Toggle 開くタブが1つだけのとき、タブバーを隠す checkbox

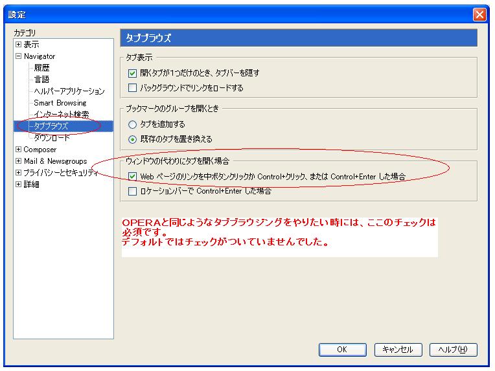click(132, 73)
